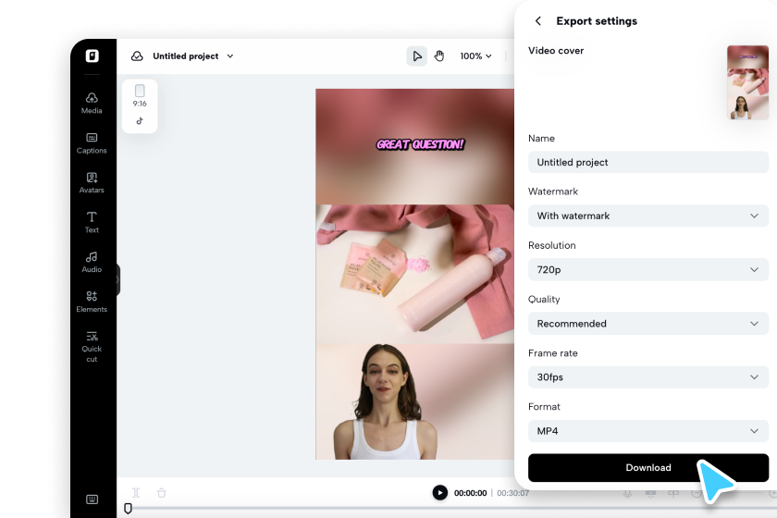This screenshot has width=777, height=518.
Task: Click the split clip icon in timeline
Action: pyautogui.click(x=136, y=492)
